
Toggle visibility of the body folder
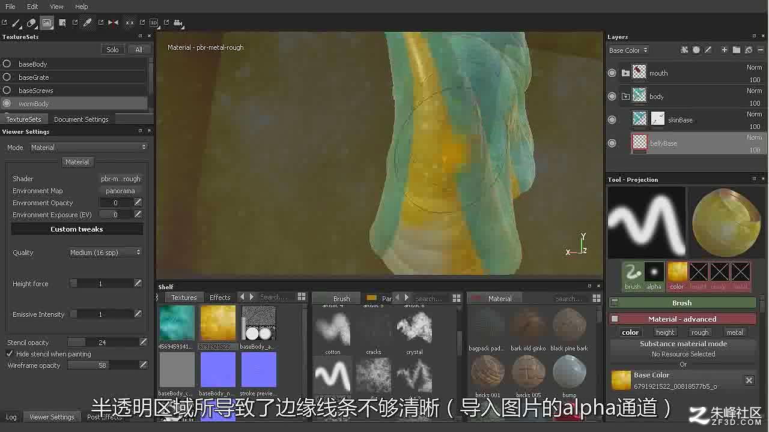612,96
